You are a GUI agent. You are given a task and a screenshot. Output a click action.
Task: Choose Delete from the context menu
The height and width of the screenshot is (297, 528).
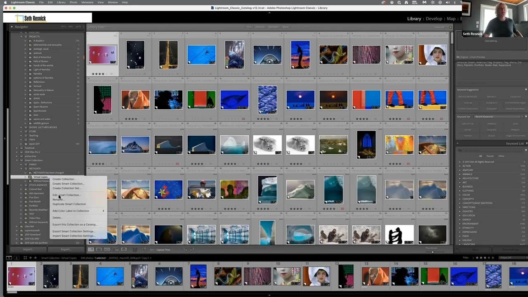[x=57, y=218]
